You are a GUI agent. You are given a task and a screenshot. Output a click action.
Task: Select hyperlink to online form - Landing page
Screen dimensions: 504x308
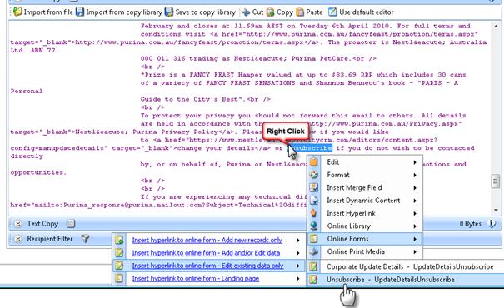point(207,279)
